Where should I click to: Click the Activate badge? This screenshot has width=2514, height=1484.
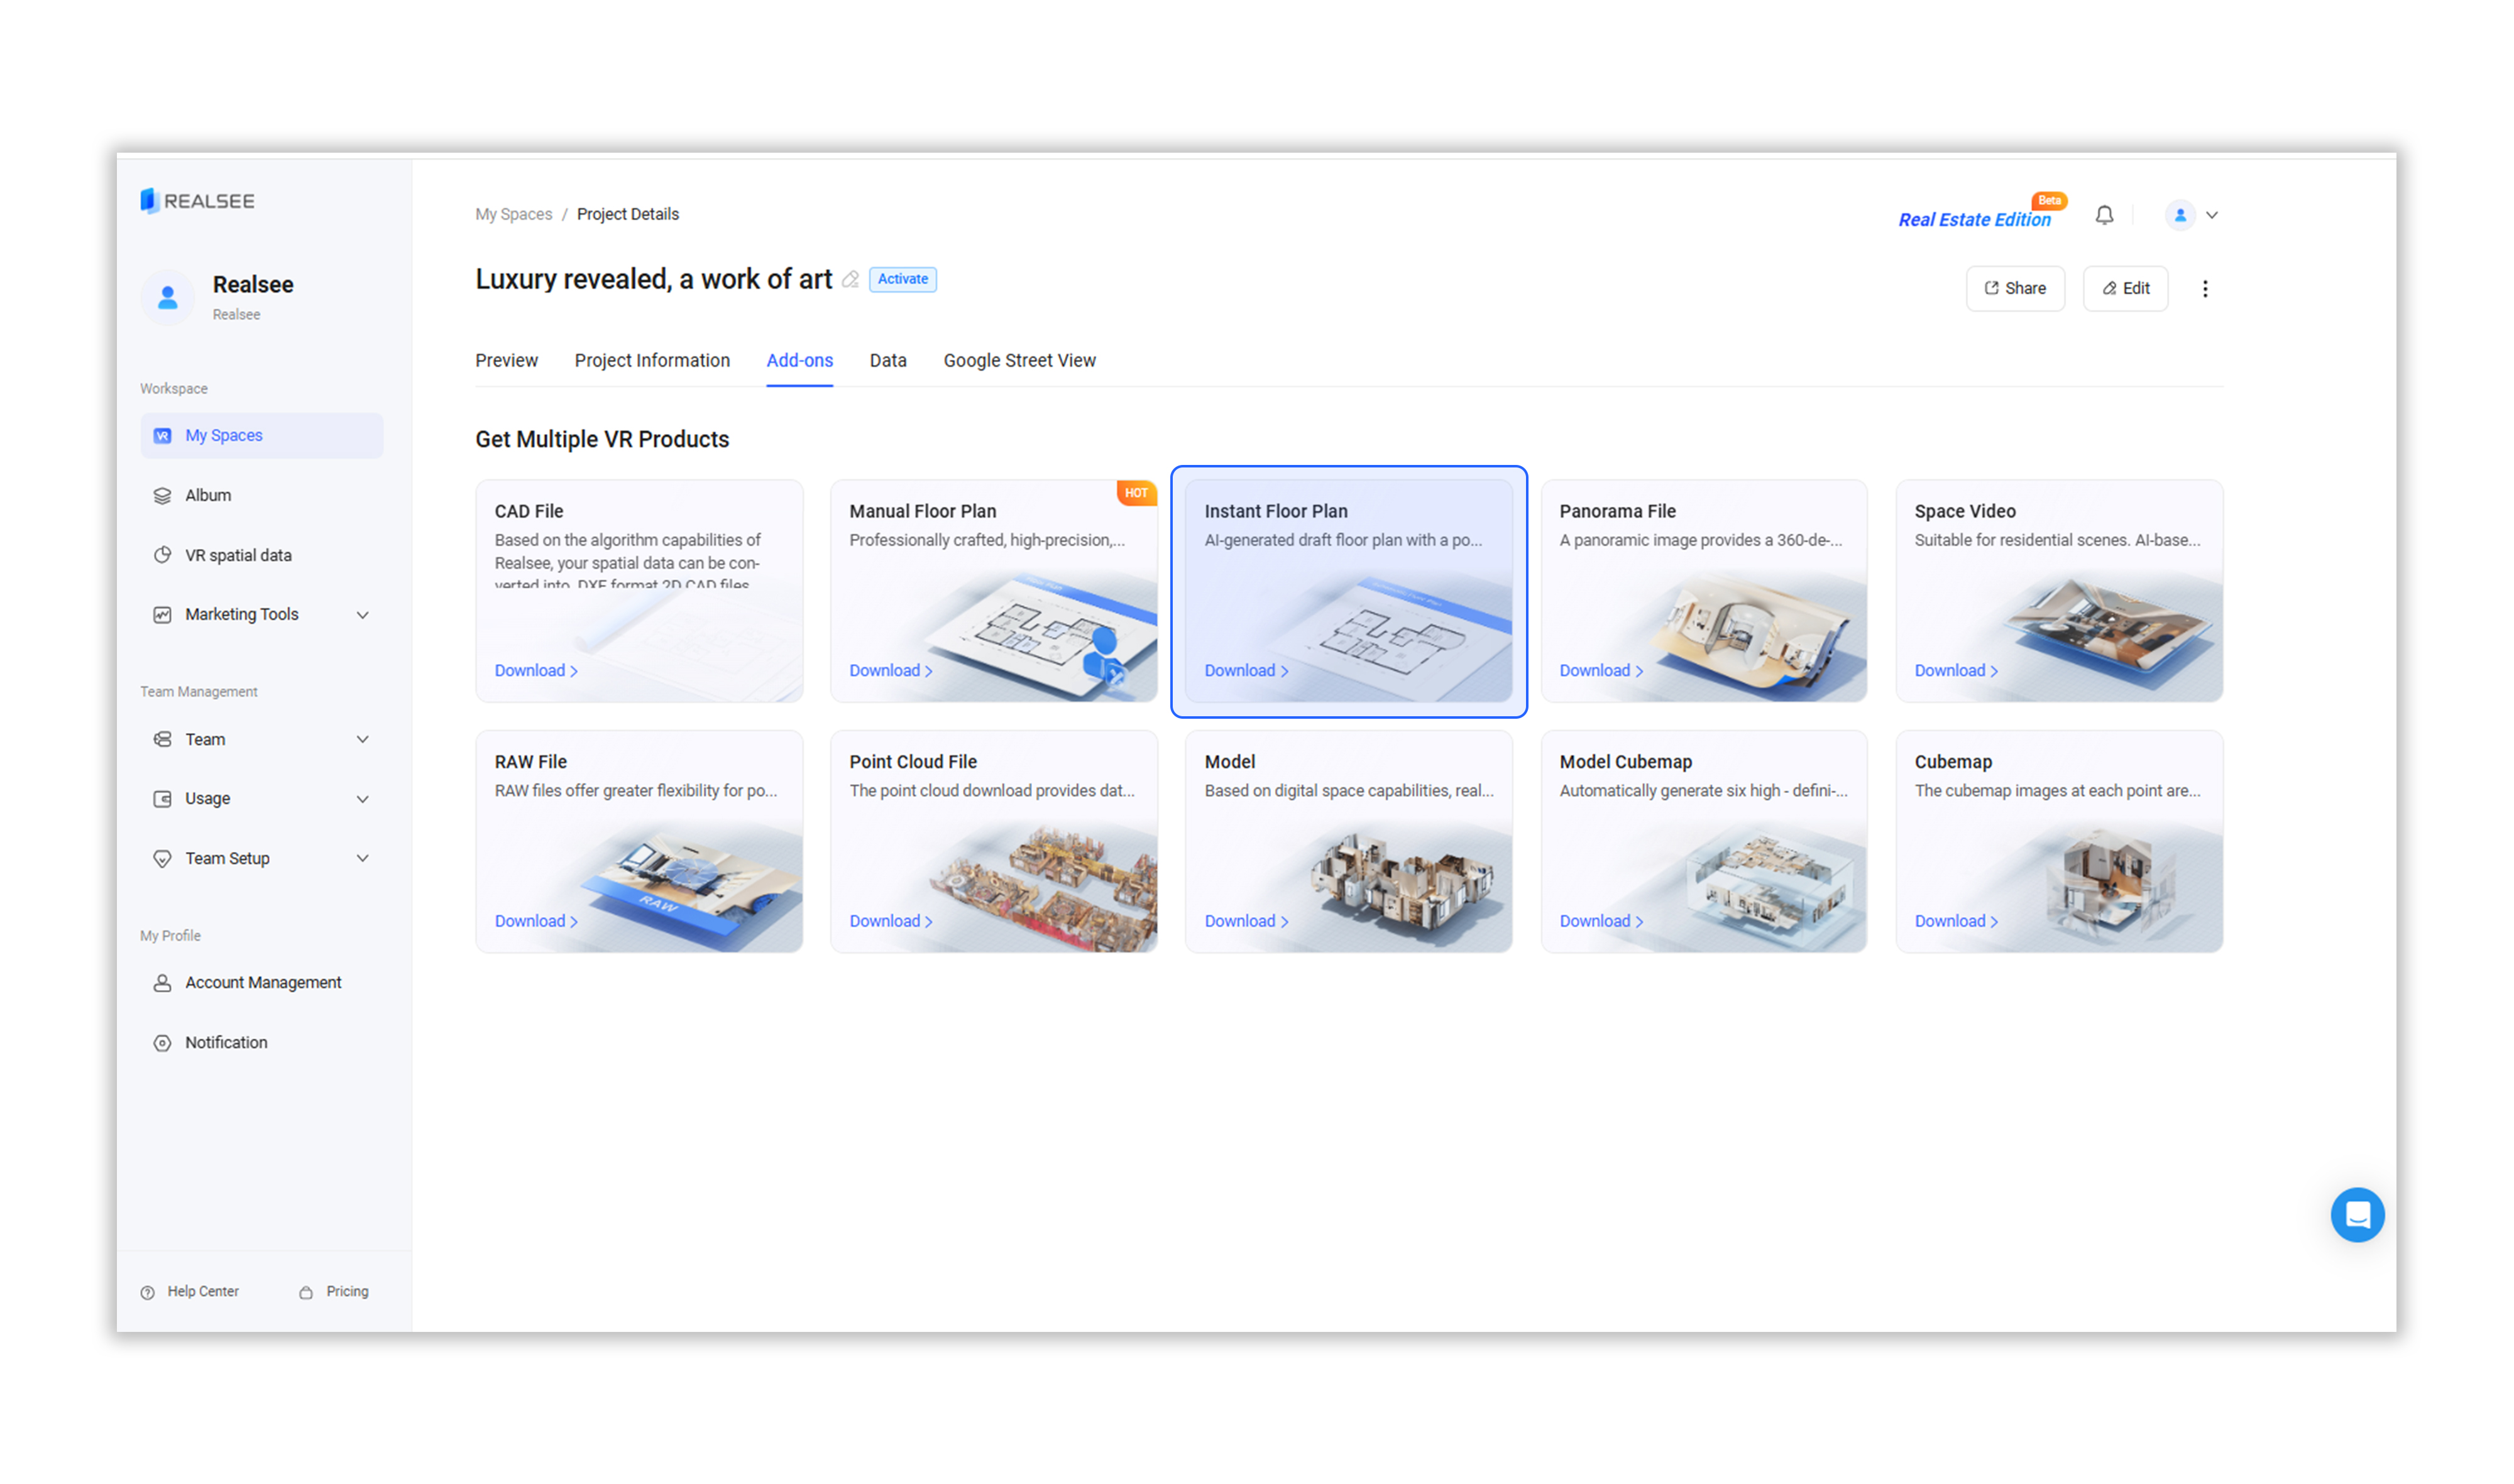[x=901, y=279]
